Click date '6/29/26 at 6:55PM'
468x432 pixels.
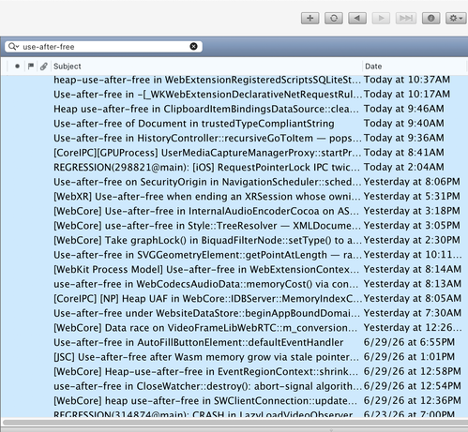tap(409, 342)
